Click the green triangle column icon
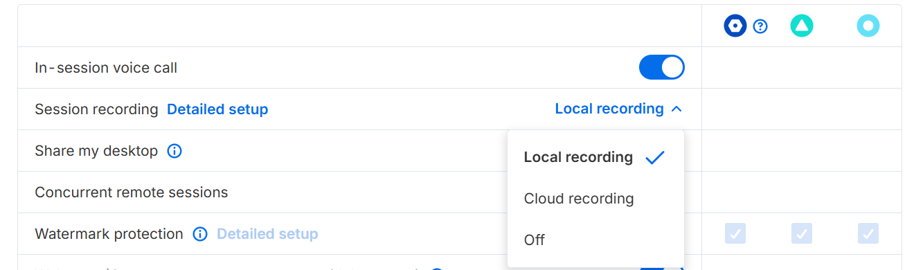 (802, 26)
